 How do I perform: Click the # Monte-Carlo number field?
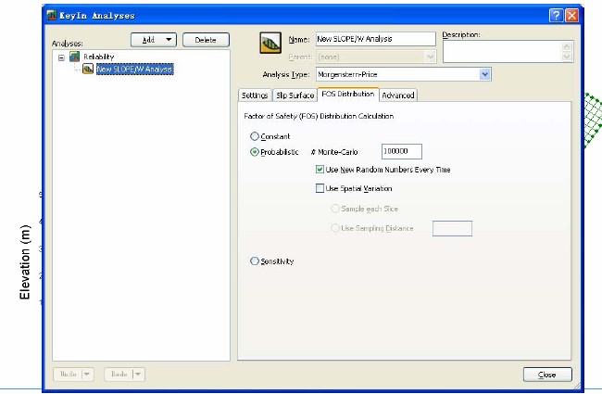point(402,151)
